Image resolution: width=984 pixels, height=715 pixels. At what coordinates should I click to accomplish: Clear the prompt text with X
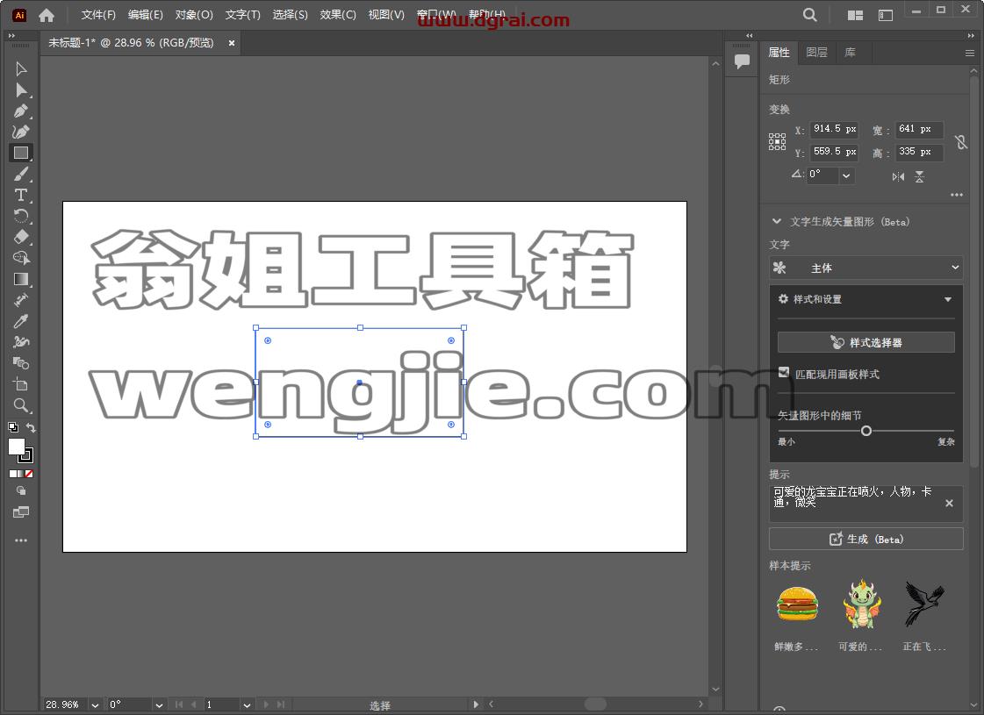949,503
